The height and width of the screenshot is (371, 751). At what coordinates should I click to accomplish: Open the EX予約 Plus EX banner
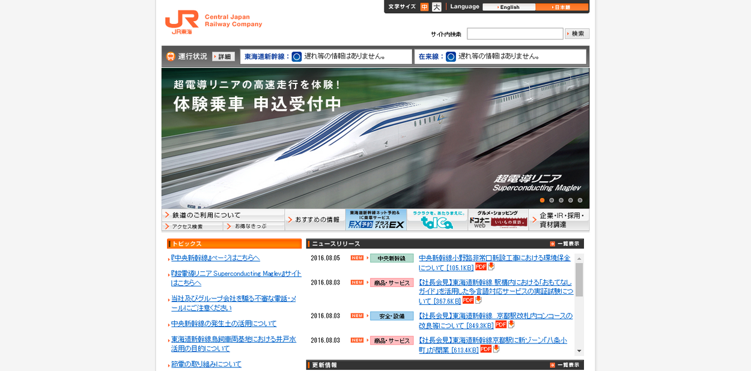coord(376,220)
